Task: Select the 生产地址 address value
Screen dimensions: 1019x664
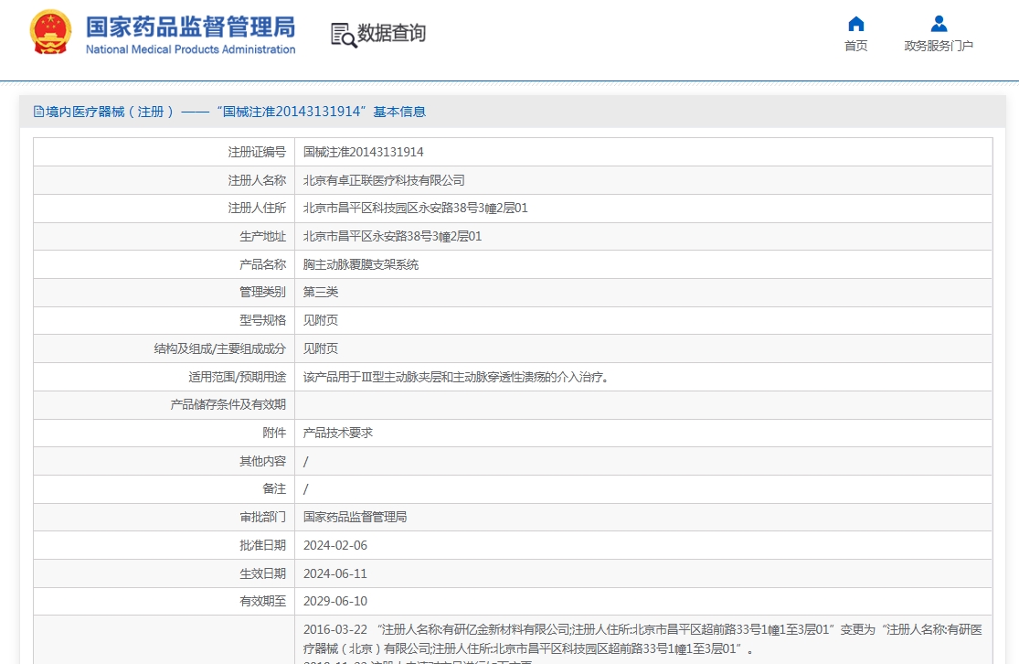Action: tap(393, 237)
